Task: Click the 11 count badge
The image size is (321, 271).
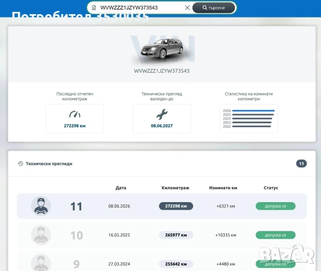Action: 301,164
